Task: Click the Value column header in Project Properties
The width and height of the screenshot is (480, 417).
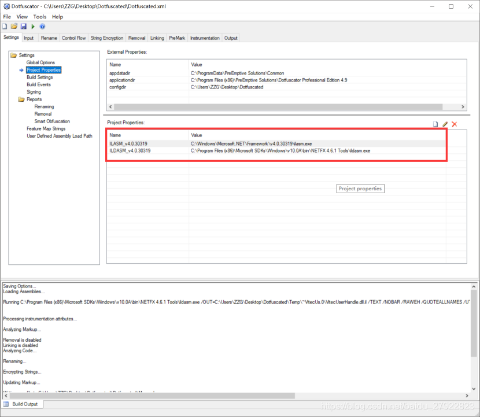Action: pos(317,135)
